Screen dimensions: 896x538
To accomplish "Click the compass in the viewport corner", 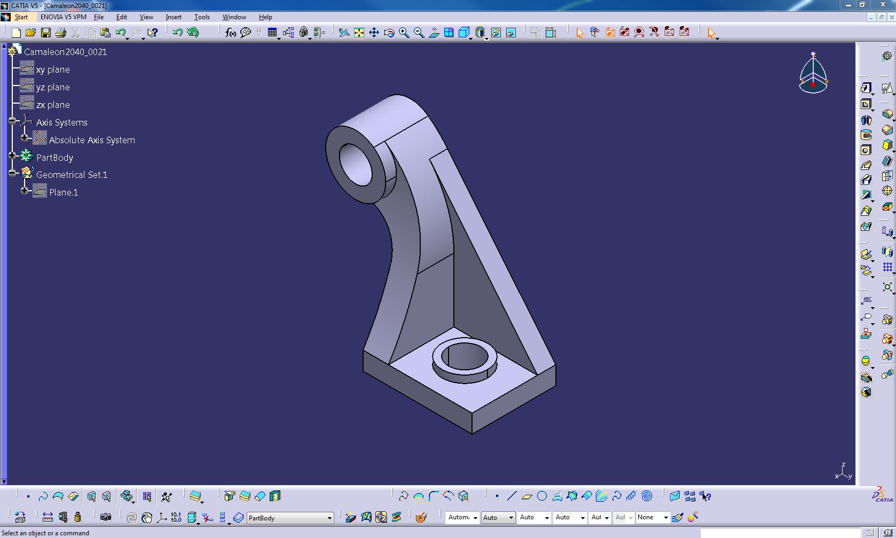I will click(813, 73).
